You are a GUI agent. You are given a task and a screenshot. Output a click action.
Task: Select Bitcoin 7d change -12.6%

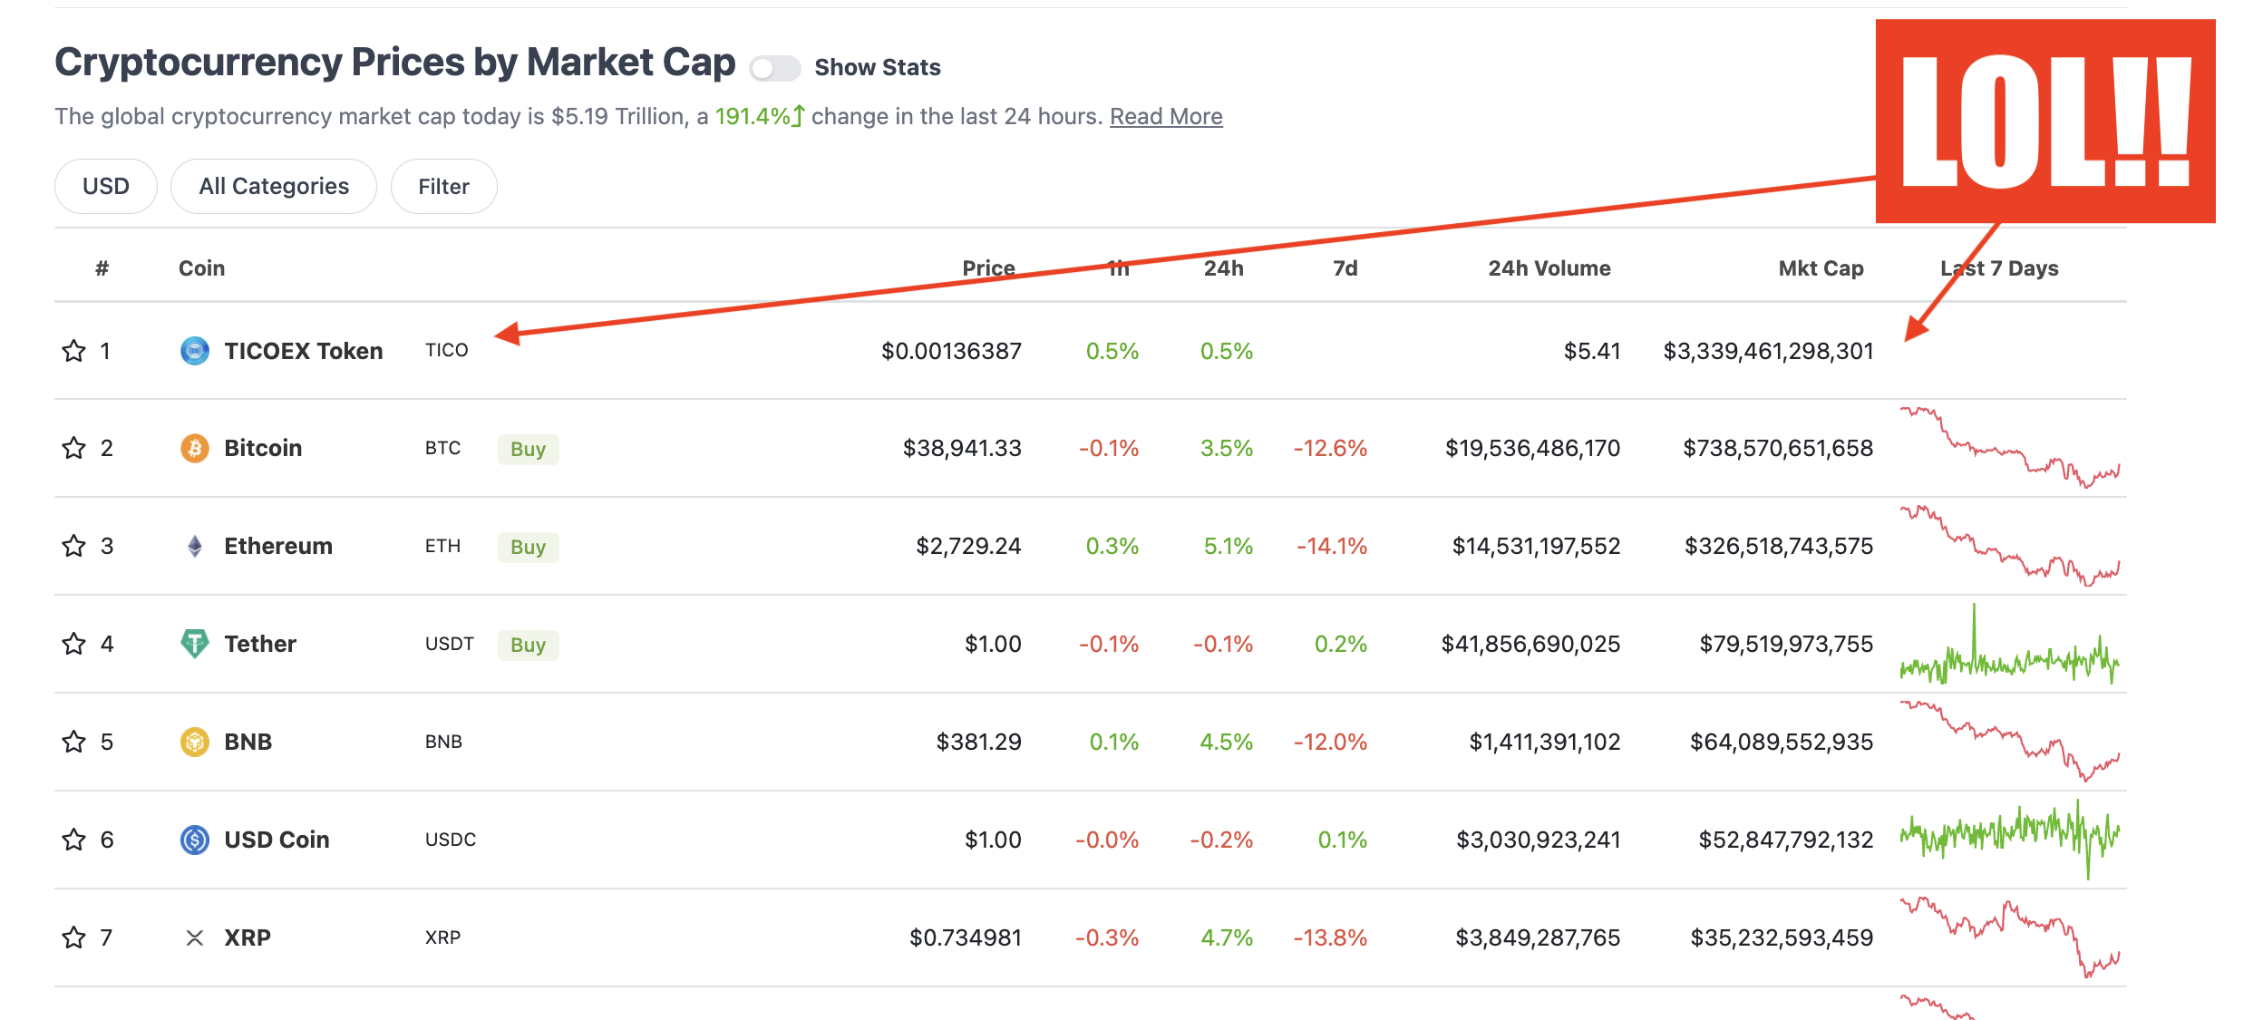[1330, 448]
